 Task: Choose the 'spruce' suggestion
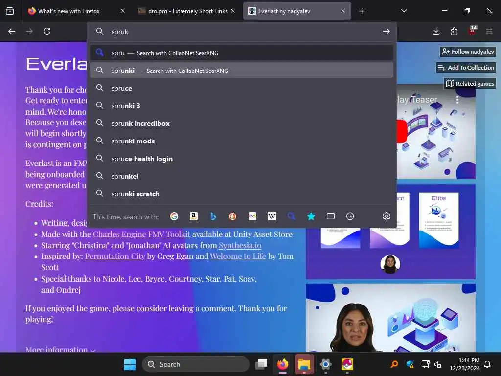(x=242, y=88)
